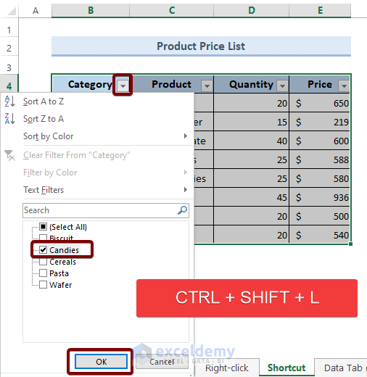Check the Wafer checkbox

43,285
